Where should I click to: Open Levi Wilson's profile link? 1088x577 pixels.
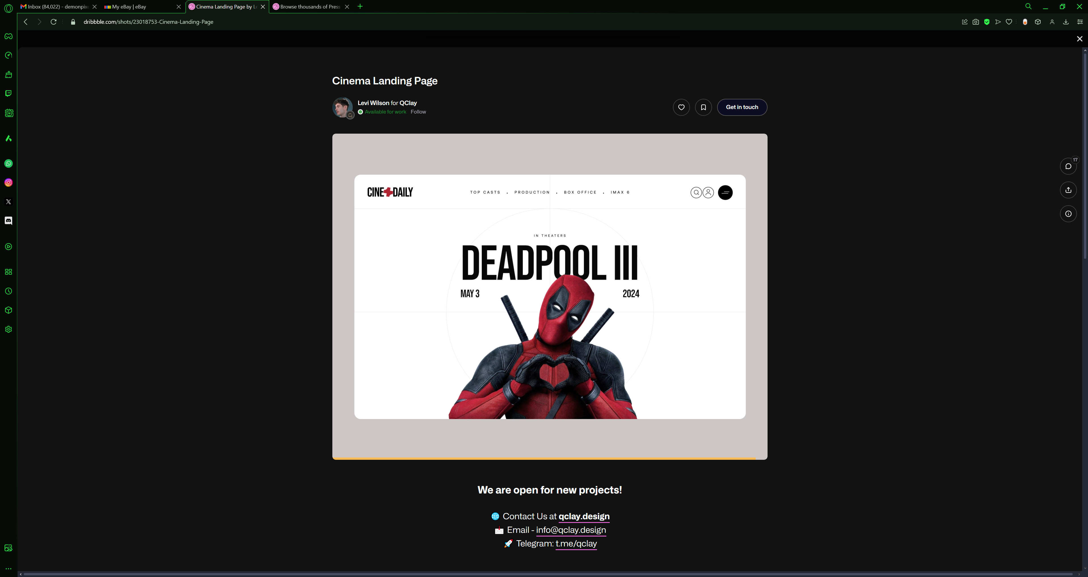[373, 103]
